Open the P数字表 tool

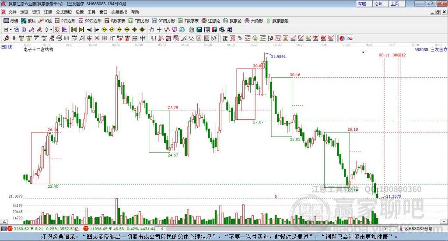pos(115,21)
